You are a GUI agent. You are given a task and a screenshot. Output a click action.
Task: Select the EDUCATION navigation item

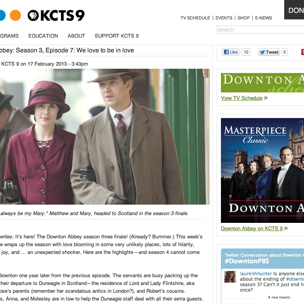point(43,36)
